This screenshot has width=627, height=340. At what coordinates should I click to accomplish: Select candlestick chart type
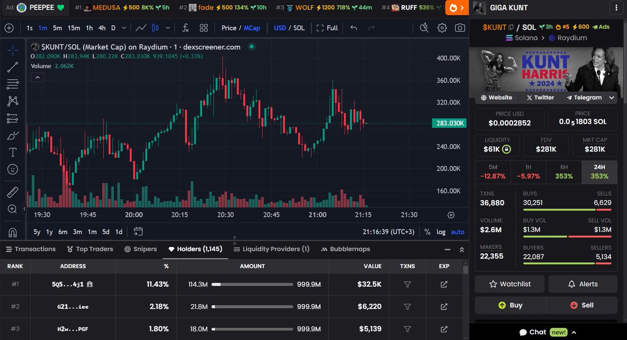tap(155, 28)
